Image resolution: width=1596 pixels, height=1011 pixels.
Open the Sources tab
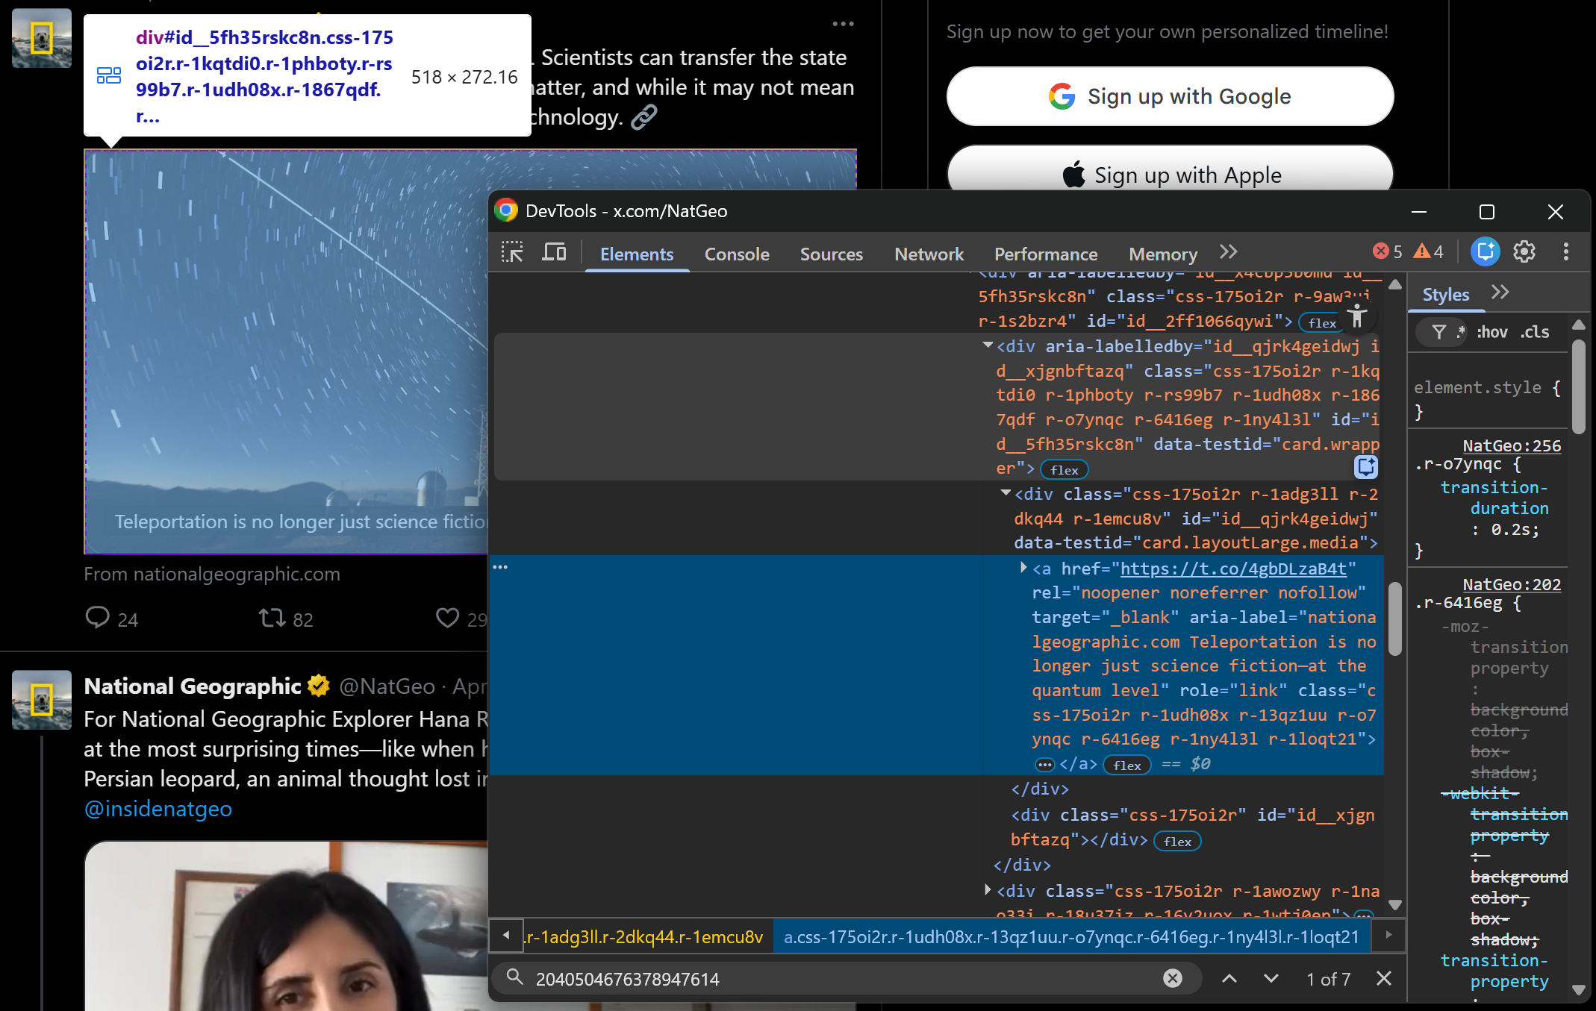point(832,254)
